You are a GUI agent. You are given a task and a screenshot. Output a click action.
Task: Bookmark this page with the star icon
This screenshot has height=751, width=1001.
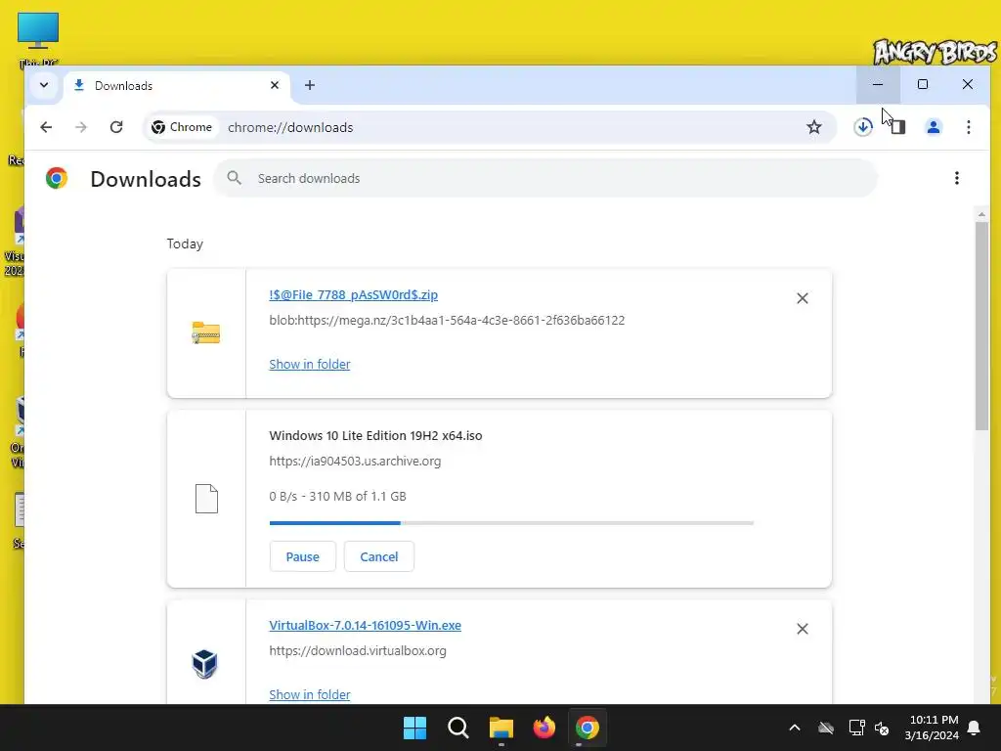click(x=814, y=127)
